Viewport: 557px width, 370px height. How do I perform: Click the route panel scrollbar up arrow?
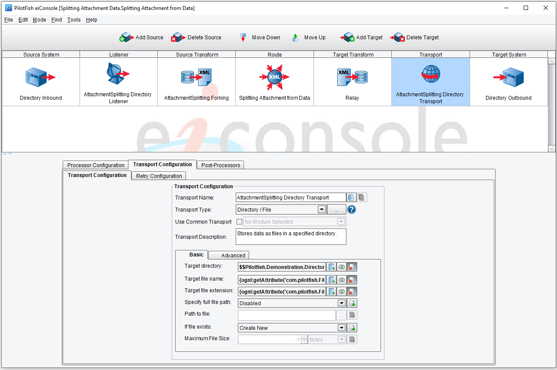coord(551,61)
